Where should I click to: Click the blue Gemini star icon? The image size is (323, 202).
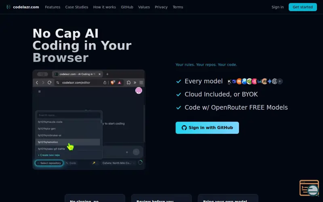(269, 82)
